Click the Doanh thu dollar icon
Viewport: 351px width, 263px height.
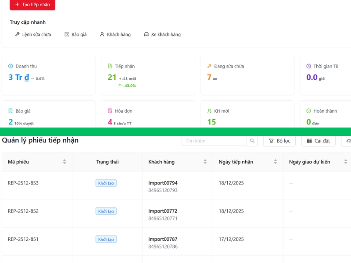[11, 66]
